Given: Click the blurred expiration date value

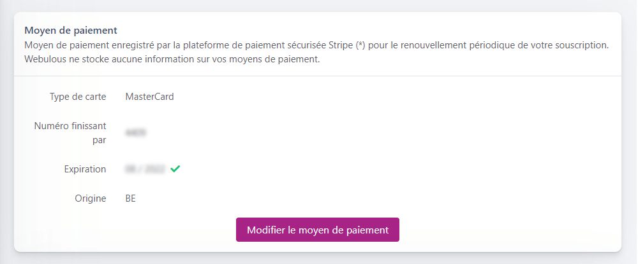Looking at the screenshot, I should point(146,169).
